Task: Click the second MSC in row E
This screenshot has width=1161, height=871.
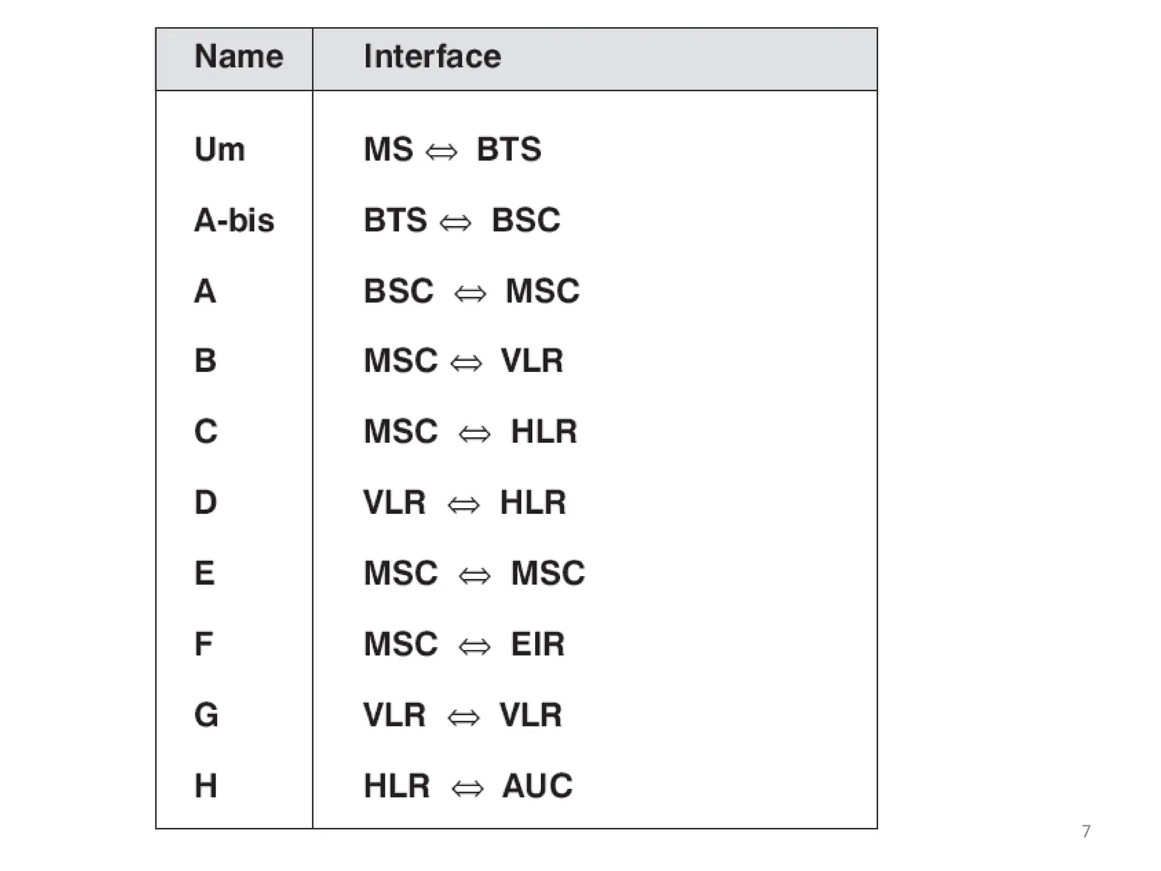Action: pyautogui.click(x=548, y=573)
